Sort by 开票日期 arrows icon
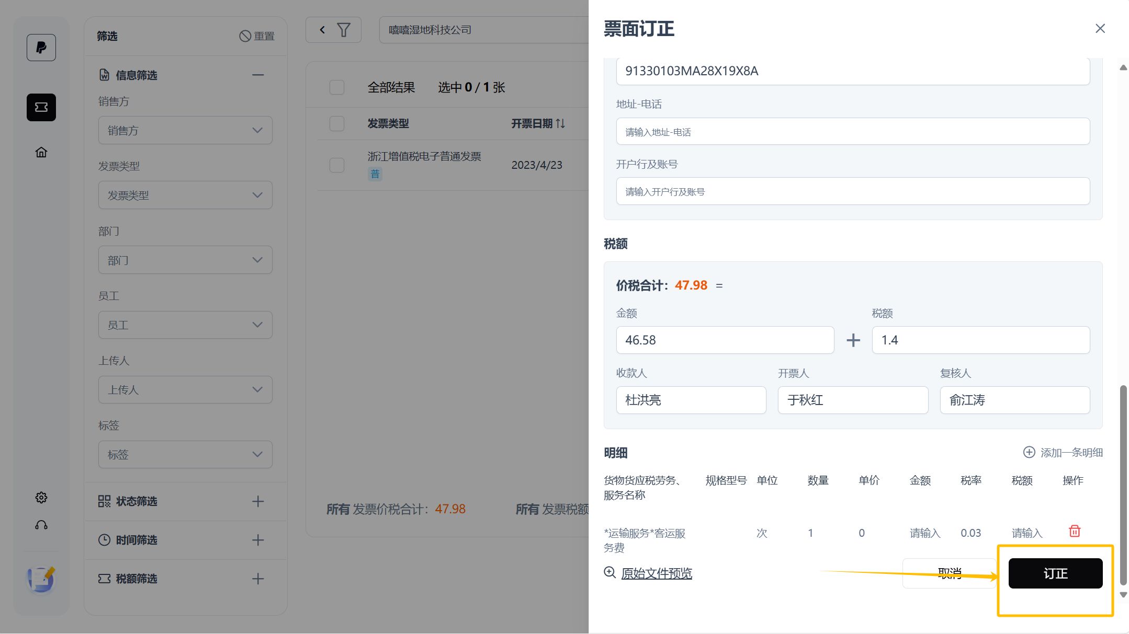 click(x=560, y=123)
